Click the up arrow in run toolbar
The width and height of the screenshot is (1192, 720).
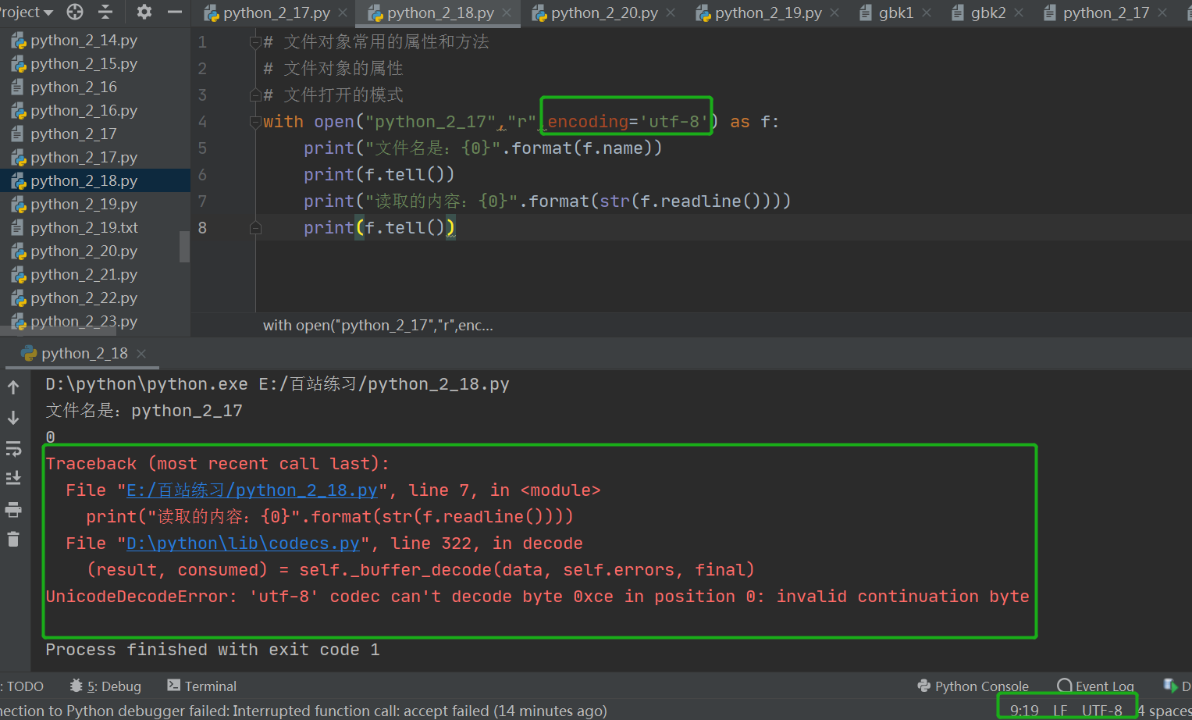pyautogui.click(x=13, y=387)
